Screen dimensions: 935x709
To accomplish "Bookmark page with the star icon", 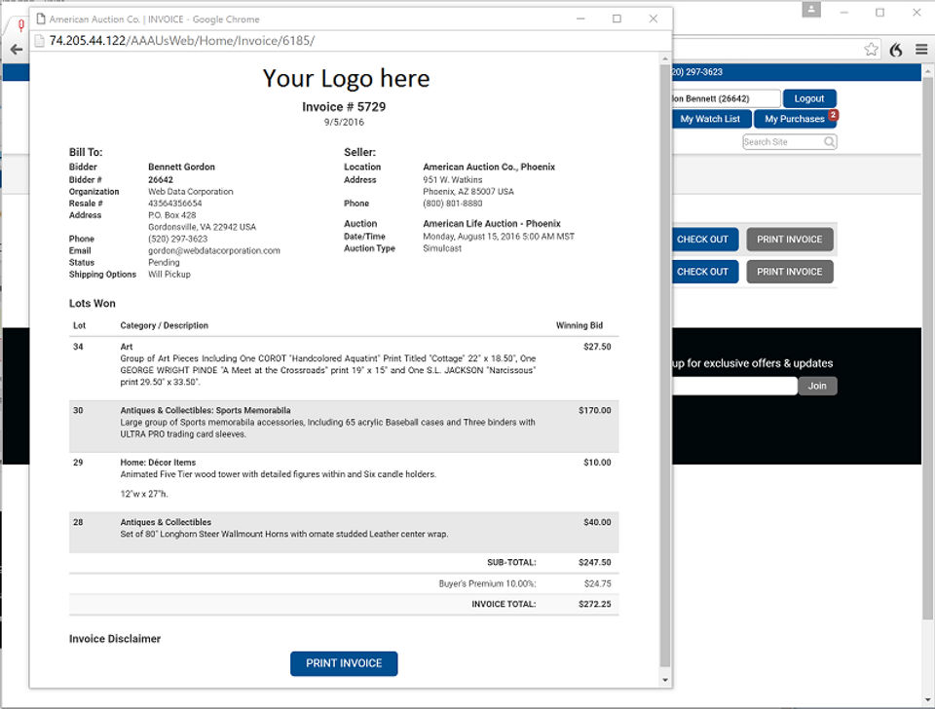I will tap(871, 50).
